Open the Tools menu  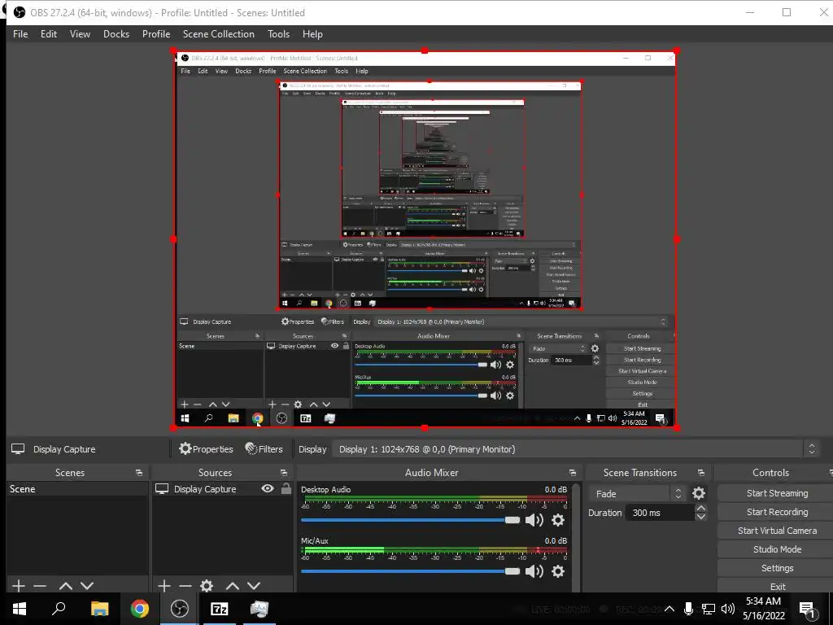coord(278,34)
